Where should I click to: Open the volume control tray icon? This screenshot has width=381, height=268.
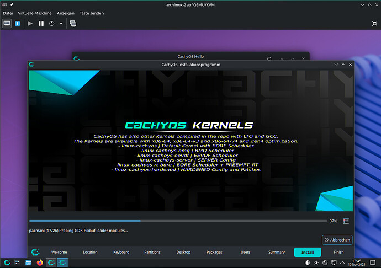(307, 262)
